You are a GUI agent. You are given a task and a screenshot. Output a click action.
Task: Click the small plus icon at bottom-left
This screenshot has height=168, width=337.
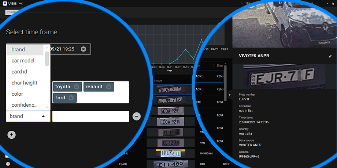click(x=8, y=164)
